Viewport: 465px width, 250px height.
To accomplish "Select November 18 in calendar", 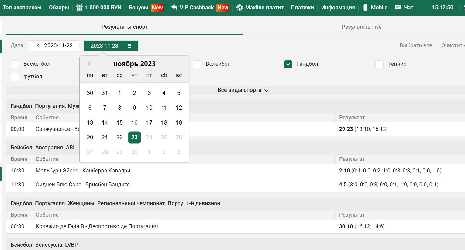I will [164, 122].
